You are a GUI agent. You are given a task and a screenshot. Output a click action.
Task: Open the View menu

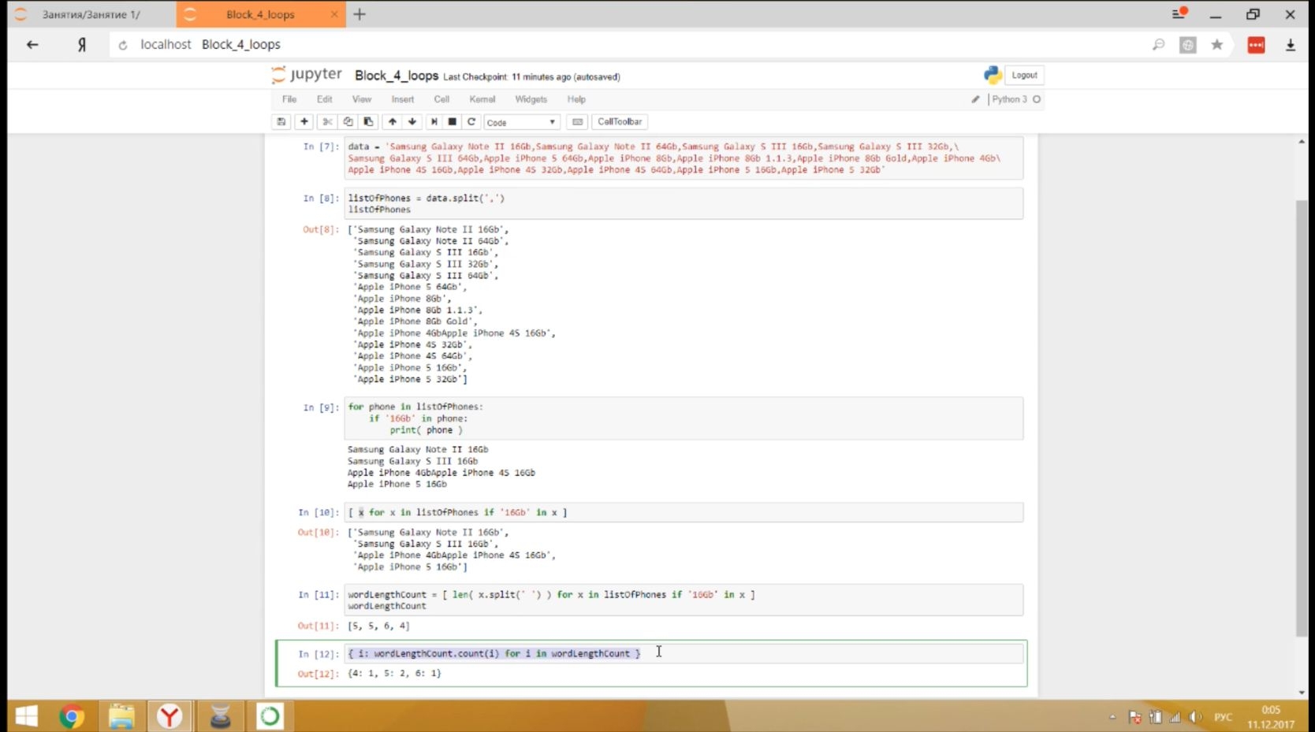[x=362, y=99]
